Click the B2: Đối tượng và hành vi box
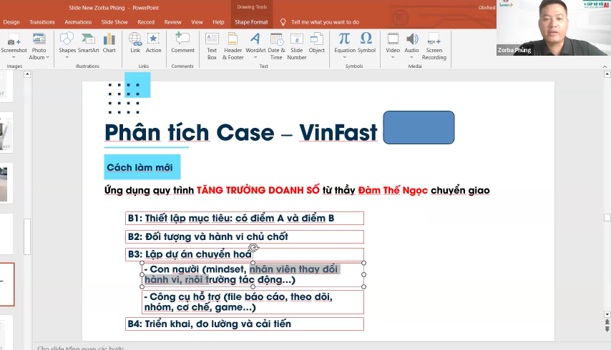 point(245,236)
